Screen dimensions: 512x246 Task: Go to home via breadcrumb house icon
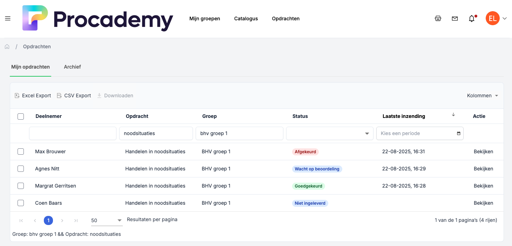[x=7, y=47]
